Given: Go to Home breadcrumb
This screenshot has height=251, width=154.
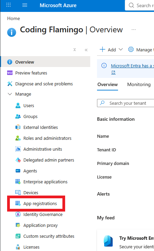Looking at the screenshot, I should [14, 18].
